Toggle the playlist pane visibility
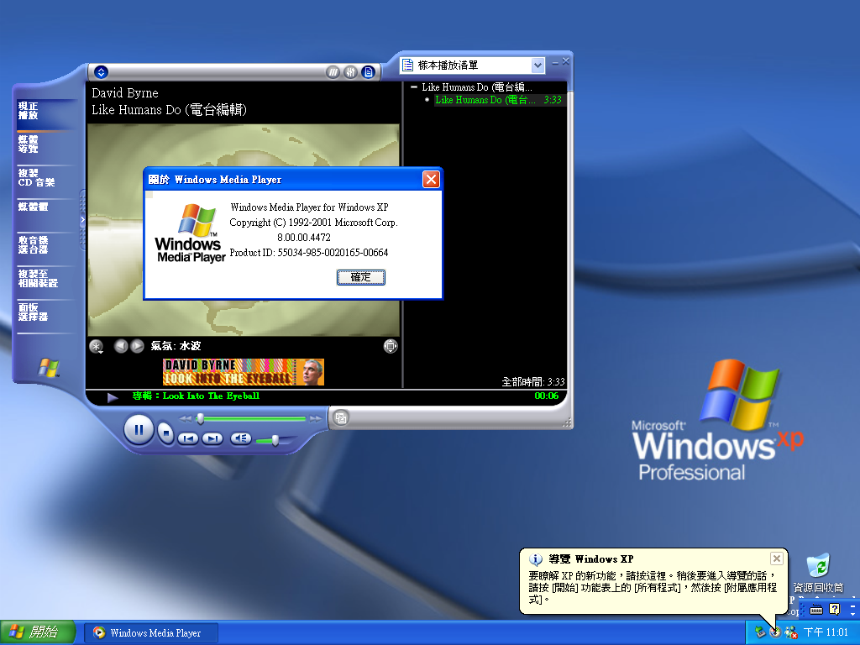The height and width of the screenshot is (645, 860). pyautogui.click(x=368, y=72)
